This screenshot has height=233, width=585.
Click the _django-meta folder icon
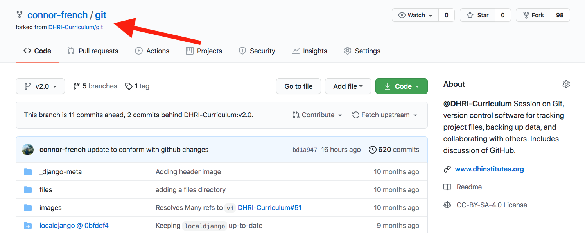28,172
